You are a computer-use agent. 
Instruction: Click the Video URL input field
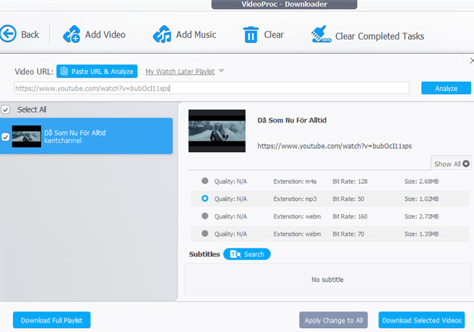[x=211, y=88]
